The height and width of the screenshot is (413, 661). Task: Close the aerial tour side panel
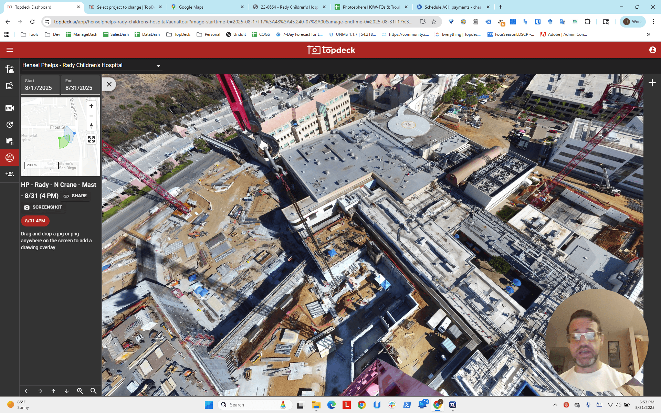[x=109, y=84]
